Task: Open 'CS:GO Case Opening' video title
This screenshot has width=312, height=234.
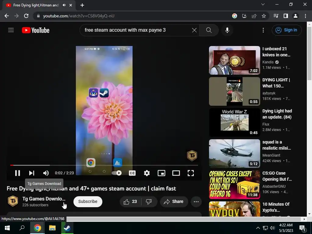Action: coord(277,176)
